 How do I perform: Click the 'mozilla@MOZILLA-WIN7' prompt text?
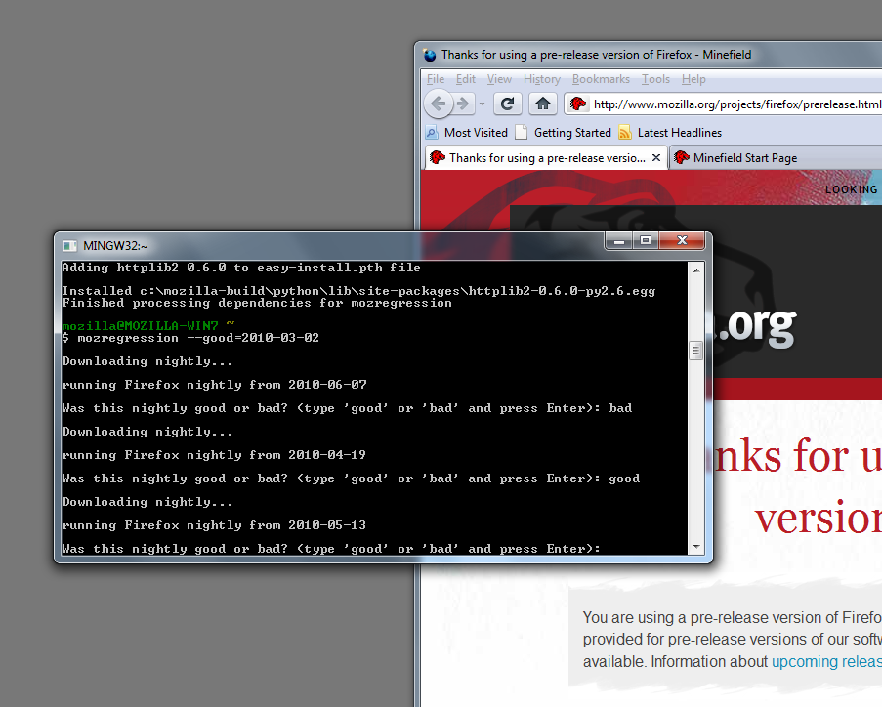[140, 325]
